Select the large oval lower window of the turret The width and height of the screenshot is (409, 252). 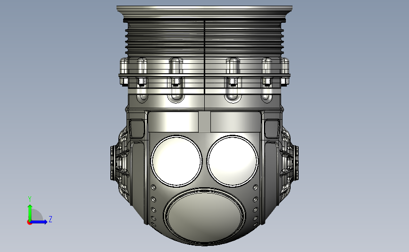[x=205, y=216]
